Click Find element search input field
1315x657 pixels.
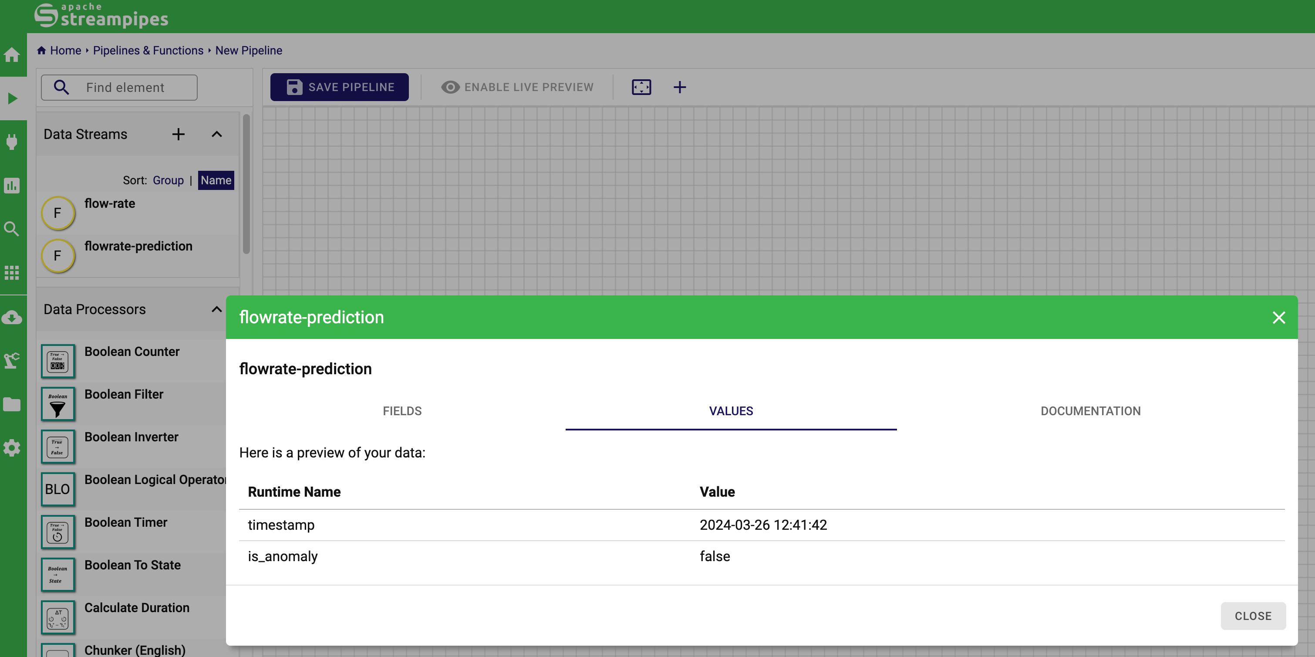138,87
